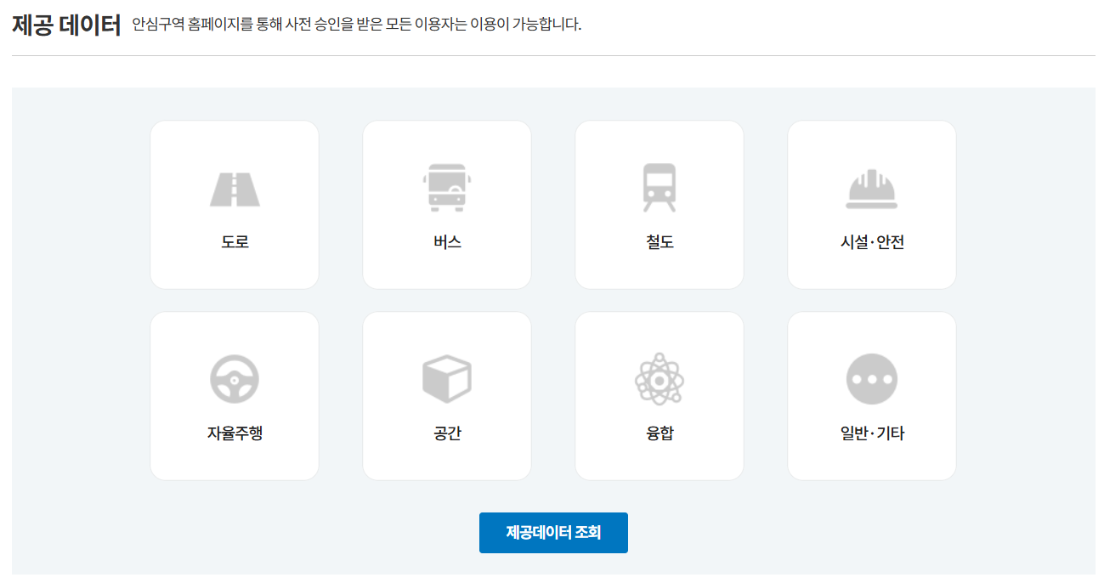
Task: Click the cube icon for 공간
Action: (447, 379)
